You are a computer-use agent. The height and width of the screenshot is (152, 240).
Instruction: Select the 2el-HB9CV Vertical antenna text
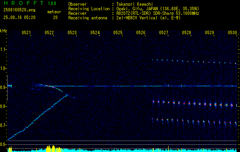(x=148, y=18)
